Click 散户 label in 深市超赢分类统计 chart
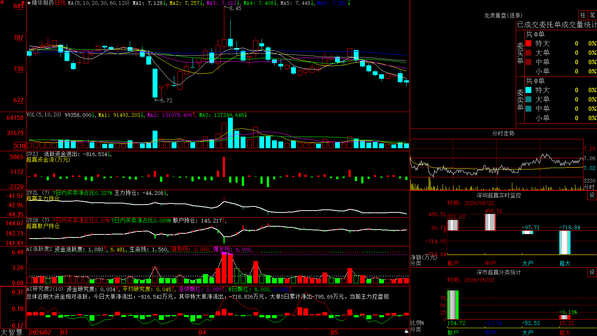 tap(453, 332)
